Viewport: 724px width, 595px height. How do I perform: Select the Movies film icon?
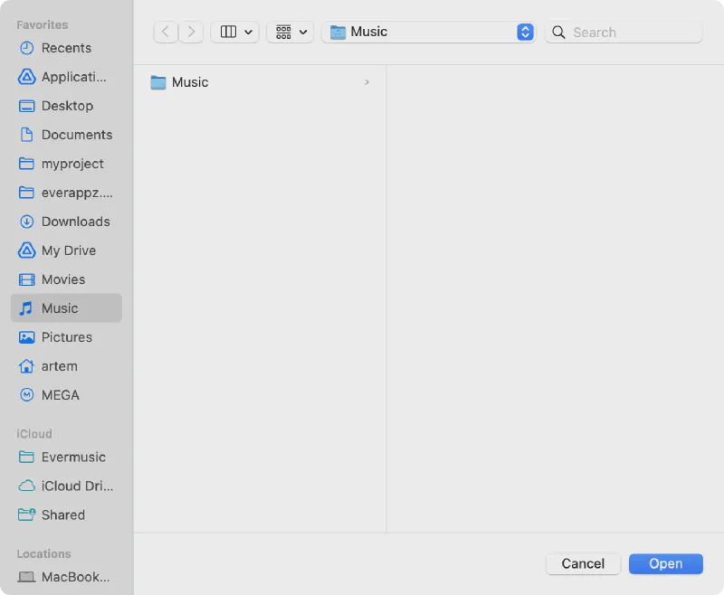pyautogui.click(x=26, y=279)
